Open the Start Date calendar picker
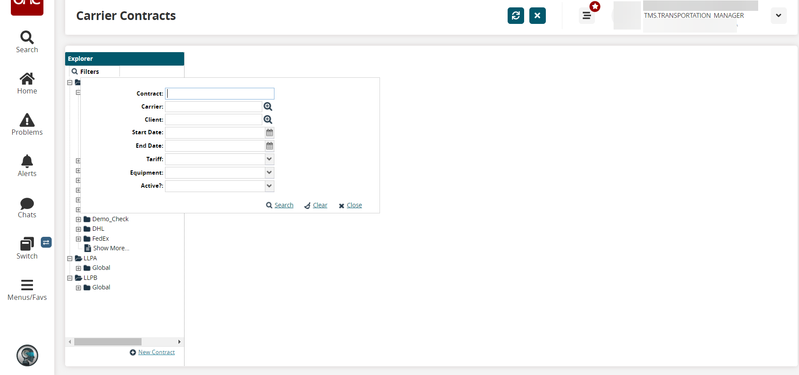The image size is (799, 375). click(270, 133)
